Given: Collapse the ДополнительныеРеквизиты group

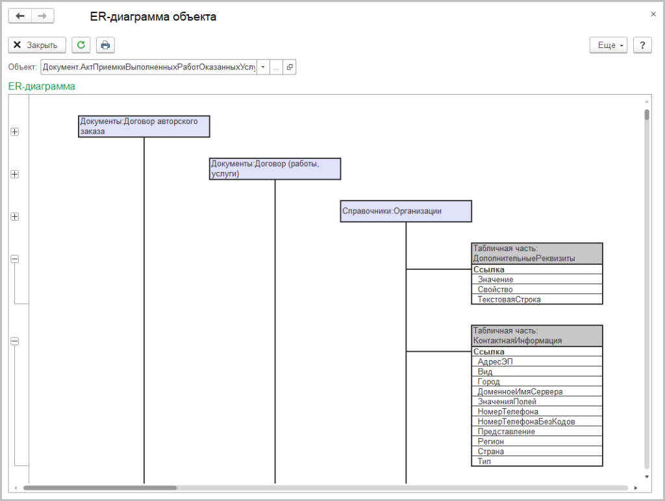Looking at the screenshot, I should [15, 258].
